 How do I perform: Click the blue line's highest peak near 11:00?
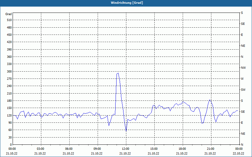click(x=118, y=73)
